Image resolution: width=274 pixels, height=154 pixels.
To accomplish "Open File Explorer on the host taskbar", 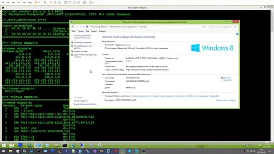I will 11,151.
